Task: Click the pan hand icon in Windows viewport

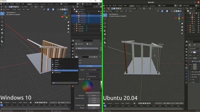Action: point(68,26)
